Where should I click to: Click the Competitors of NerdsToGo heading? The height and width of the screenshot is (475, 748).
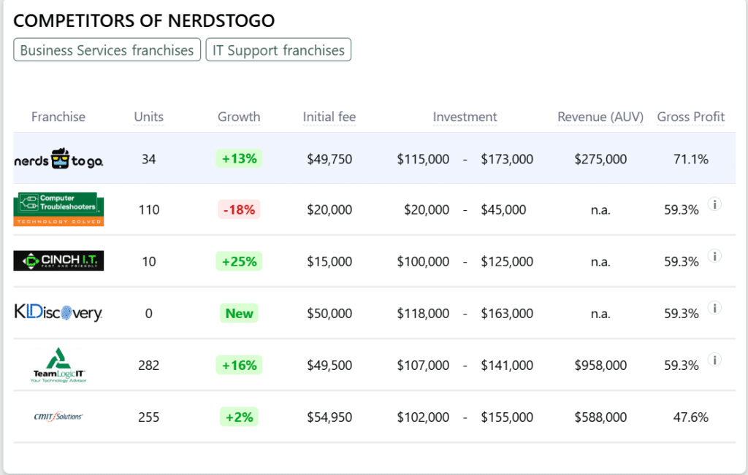pos(144,20)
